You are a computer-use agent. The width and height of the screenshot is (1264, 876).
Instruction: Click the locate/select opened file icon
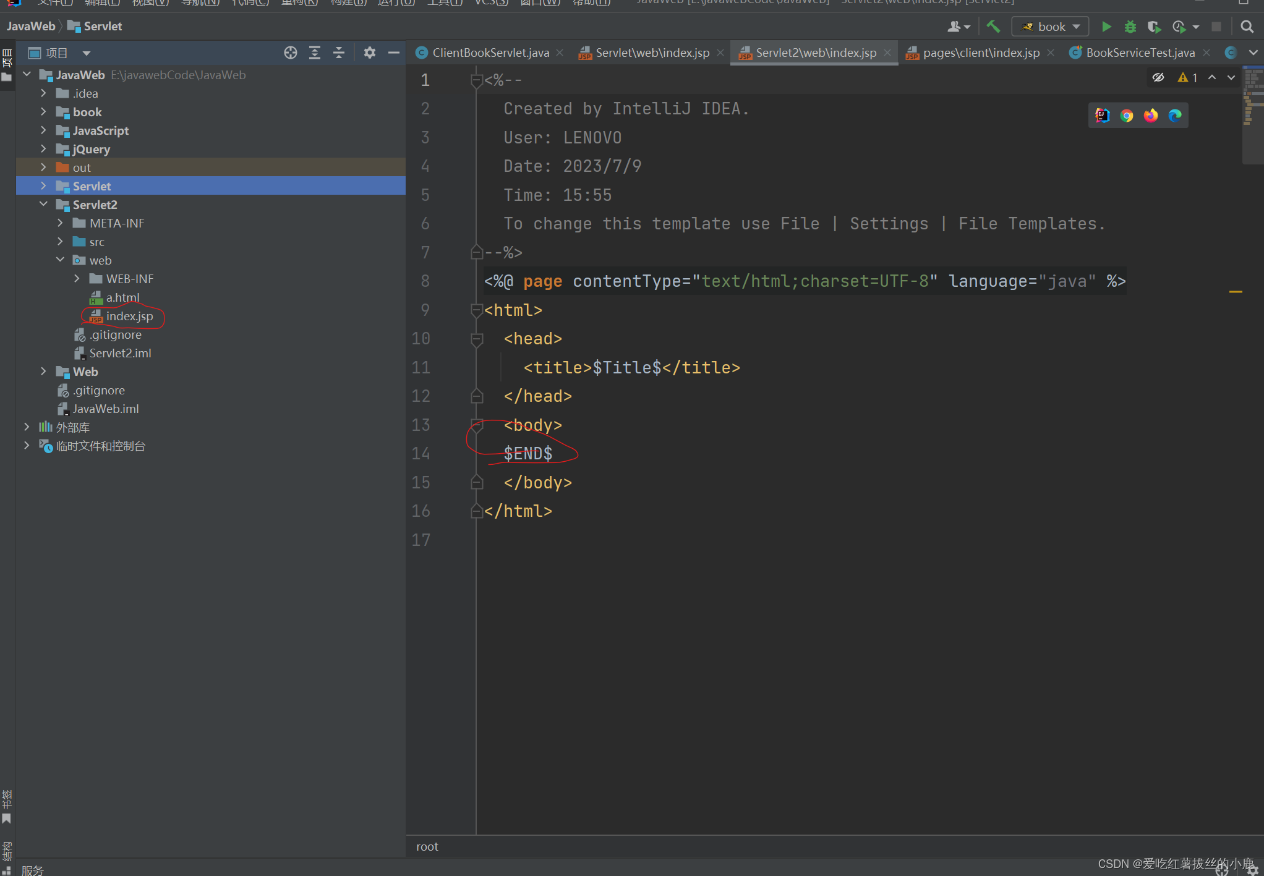coord(290,53)
